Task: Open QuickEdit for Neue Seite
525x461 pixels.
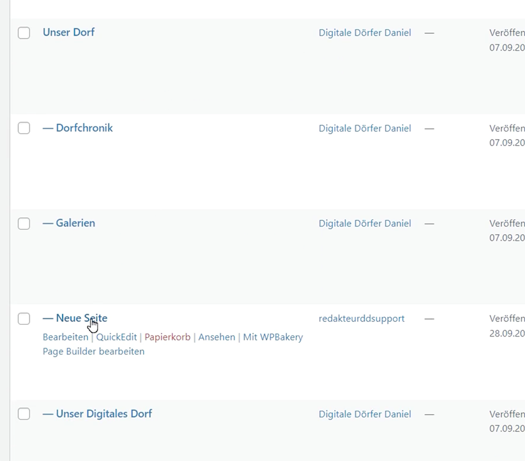Action: click(x=116, y=337)
